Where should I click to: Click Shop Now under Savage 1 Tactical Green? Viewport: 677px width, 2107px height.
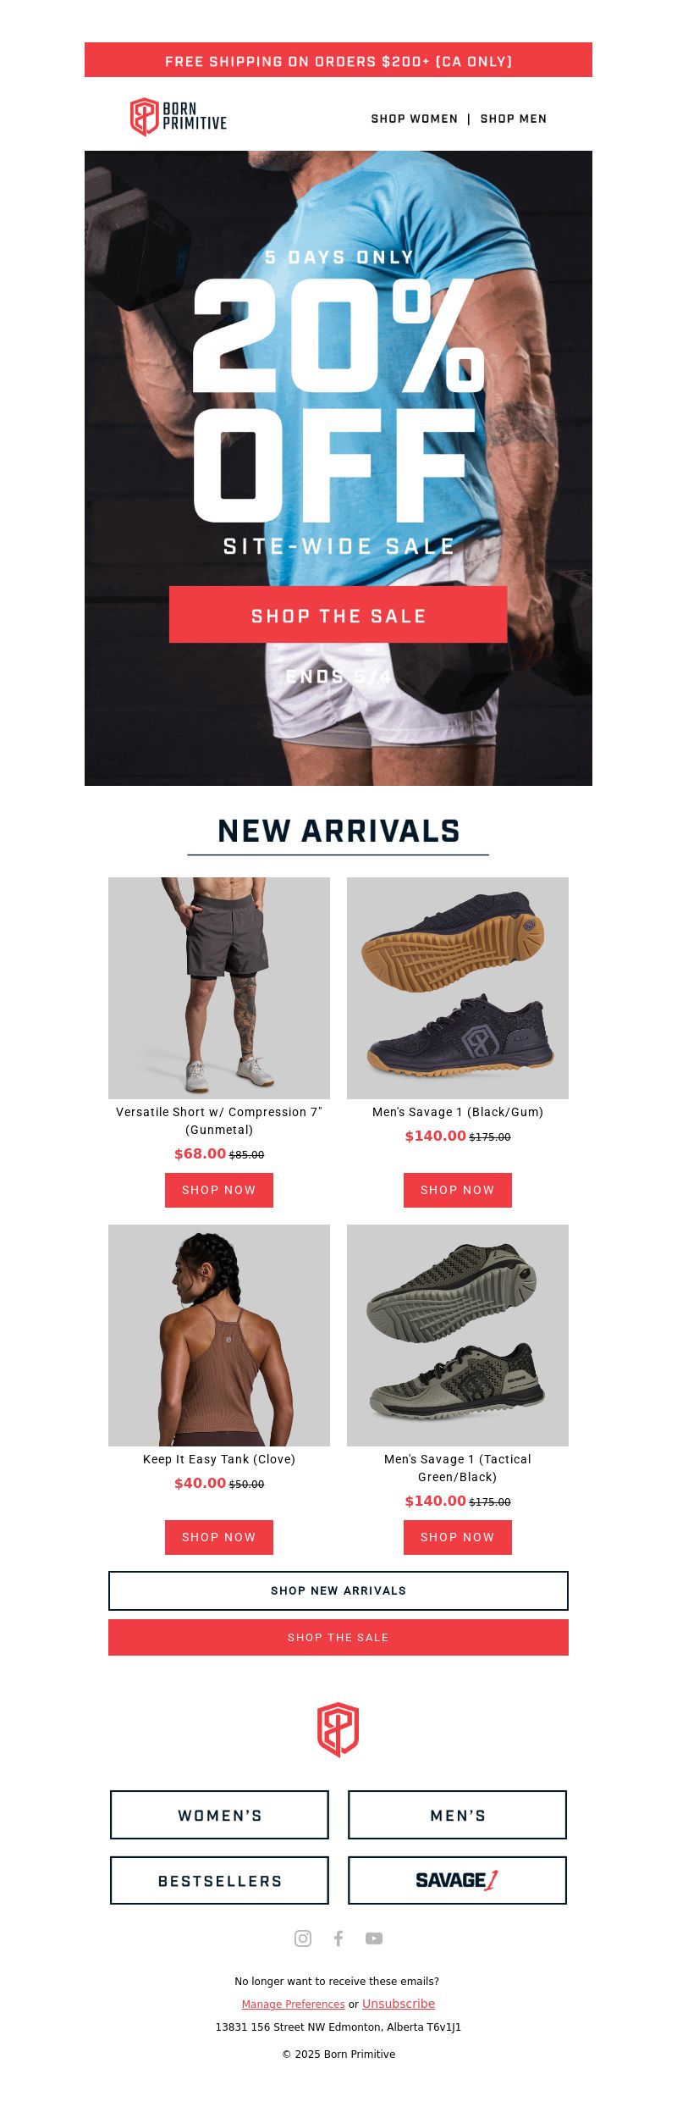[x=458, y=1537]
